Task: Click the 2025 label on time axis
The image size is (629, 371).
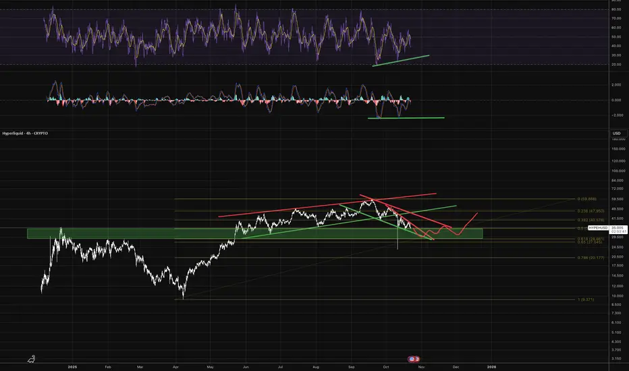Action: [72, 367]
